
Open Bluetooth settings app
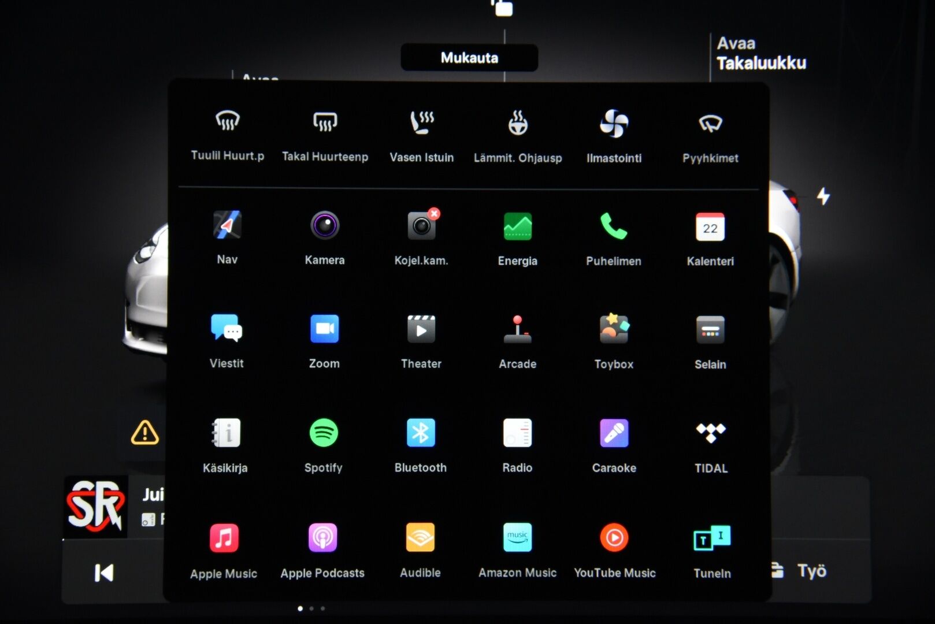click(421, 445)
